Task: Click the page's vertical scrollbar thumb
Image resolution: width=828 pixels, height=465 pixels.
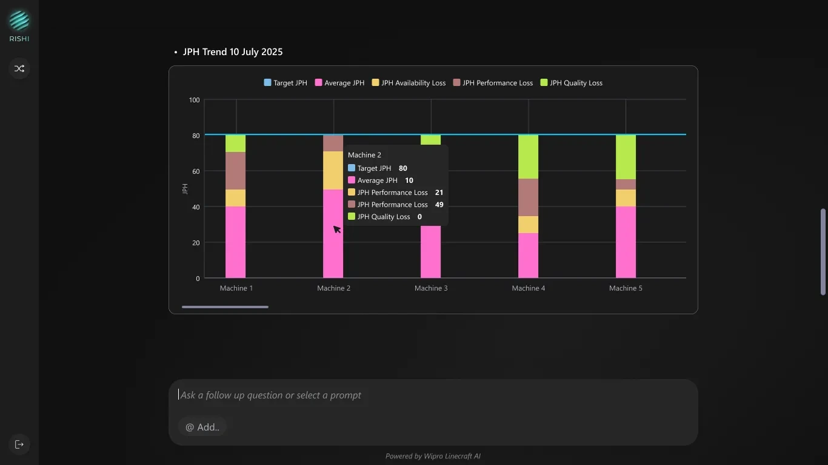Action: tap(823, 252)
